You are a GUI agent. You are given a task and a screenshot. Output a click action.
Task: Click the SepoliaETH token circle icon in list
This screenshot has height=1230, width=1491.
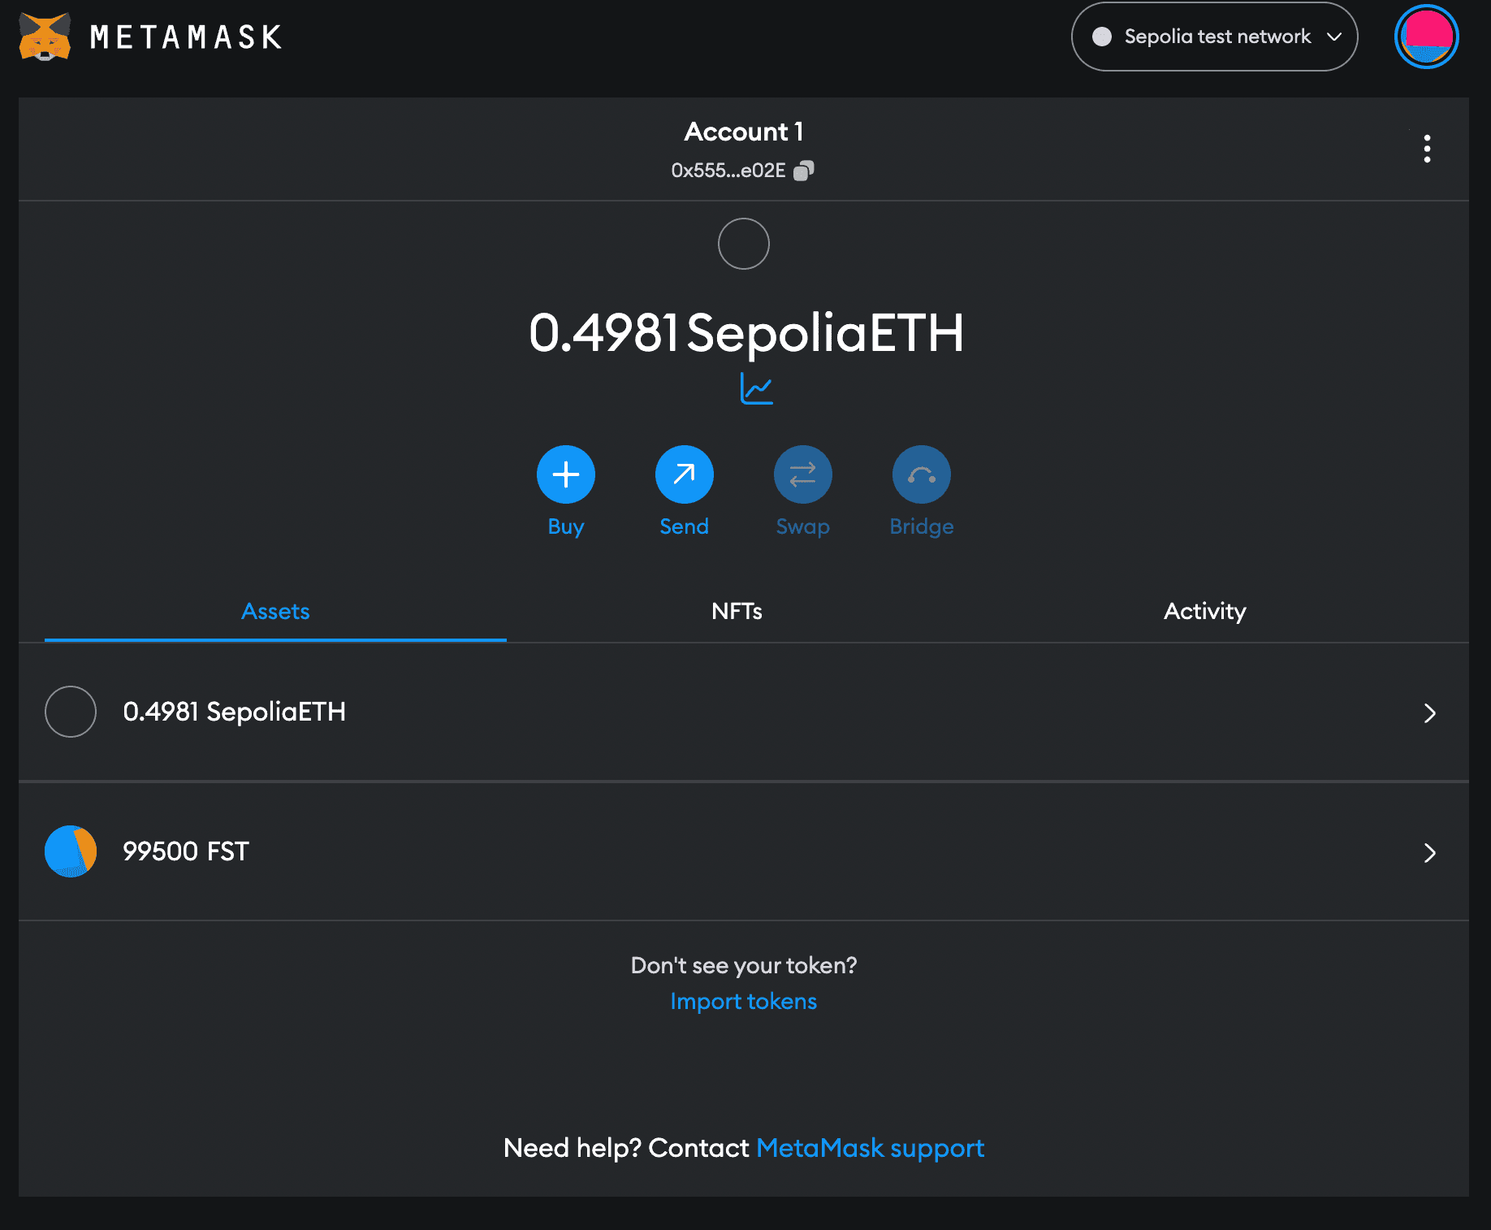71,712
